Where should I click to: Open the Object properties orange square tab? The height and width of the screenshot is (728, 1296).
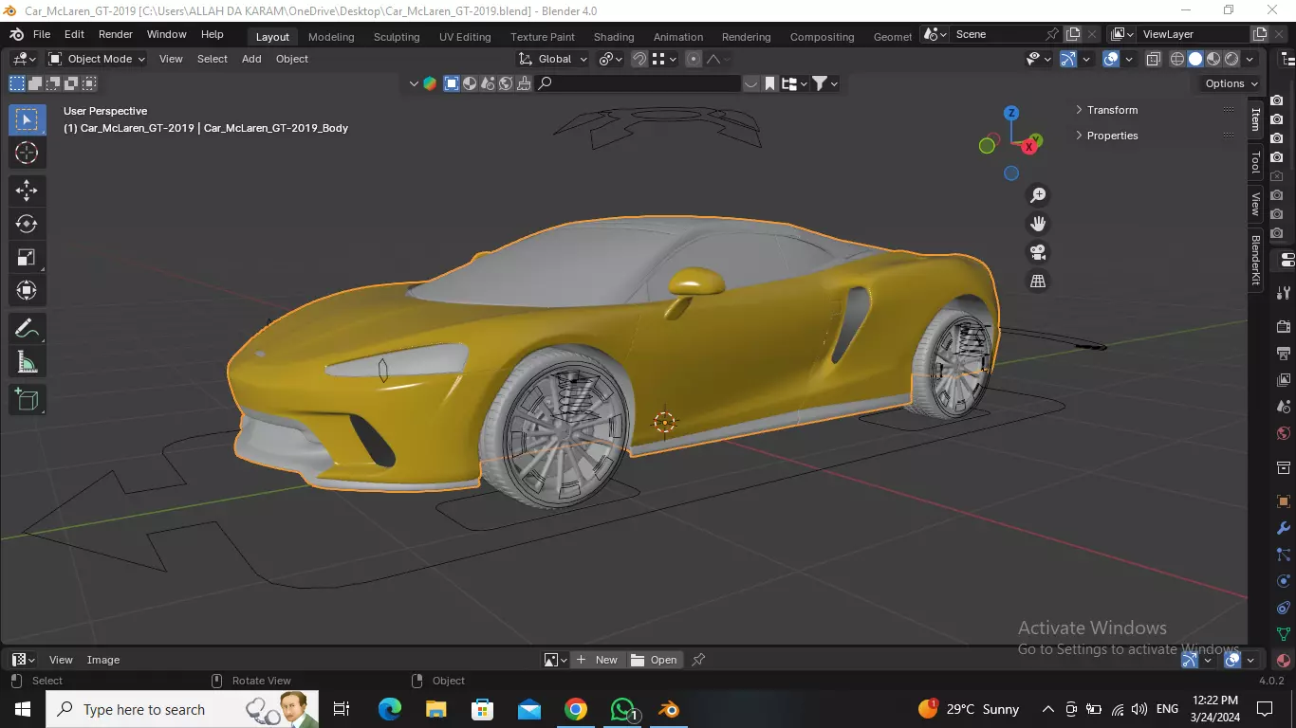click(1284, 501)
